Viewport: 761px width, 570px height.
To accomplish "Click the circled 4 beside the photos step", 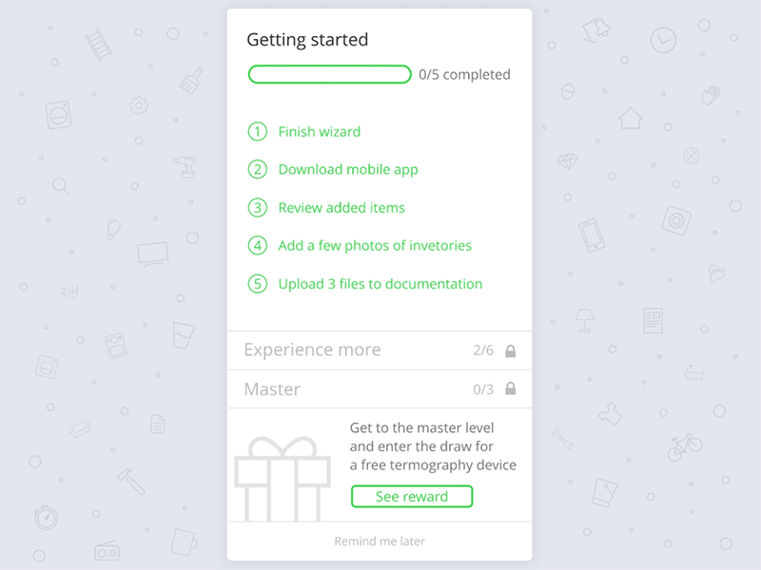I will pos(258,245).
